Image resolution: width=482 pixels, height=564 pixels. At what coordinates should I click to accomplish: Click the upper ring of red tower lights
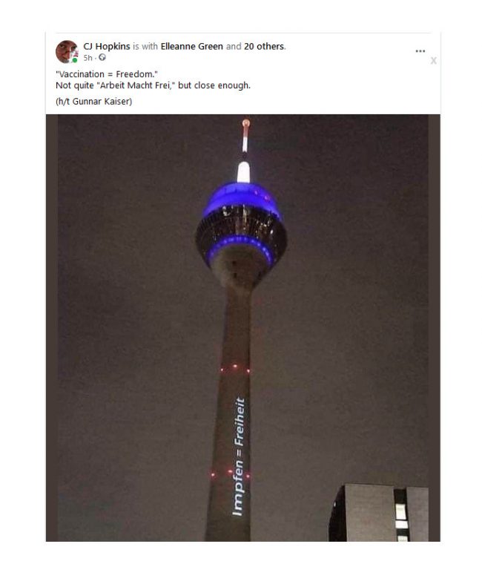235,368
